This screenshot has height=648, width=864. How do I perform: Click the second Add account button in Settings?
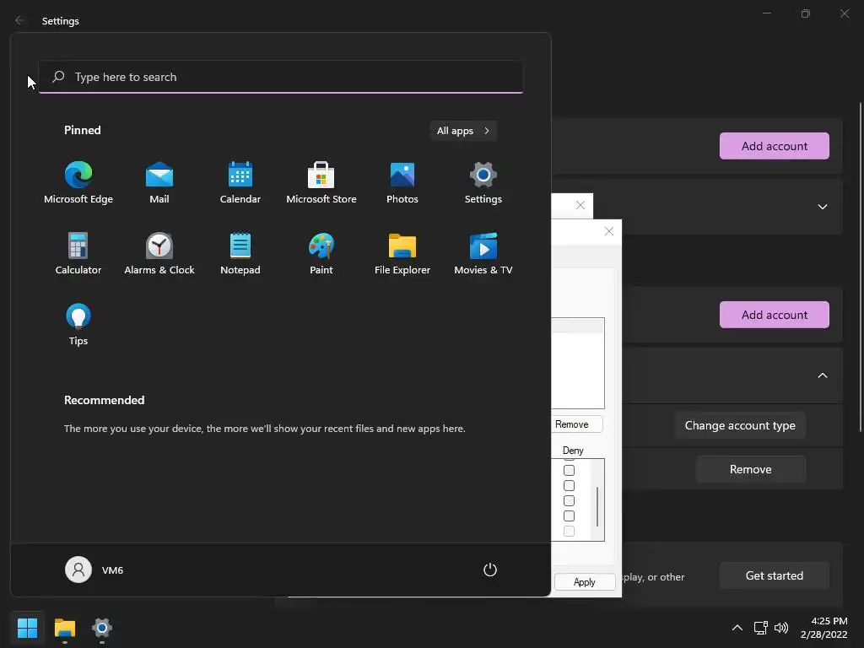775,315
